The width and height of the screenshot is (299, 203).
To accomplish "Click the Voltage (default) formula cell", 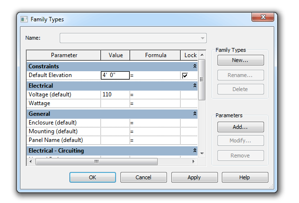I will pos(155,94).
